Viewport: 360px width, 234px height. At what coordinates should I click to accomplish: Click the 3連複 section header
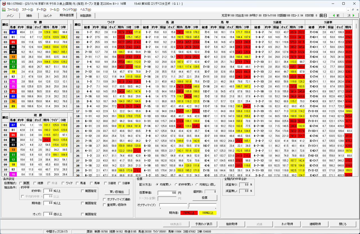click(278, 22)
